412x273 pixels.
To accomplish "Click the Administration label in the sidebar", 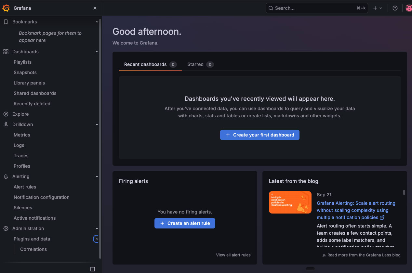I will coord(28,228).
